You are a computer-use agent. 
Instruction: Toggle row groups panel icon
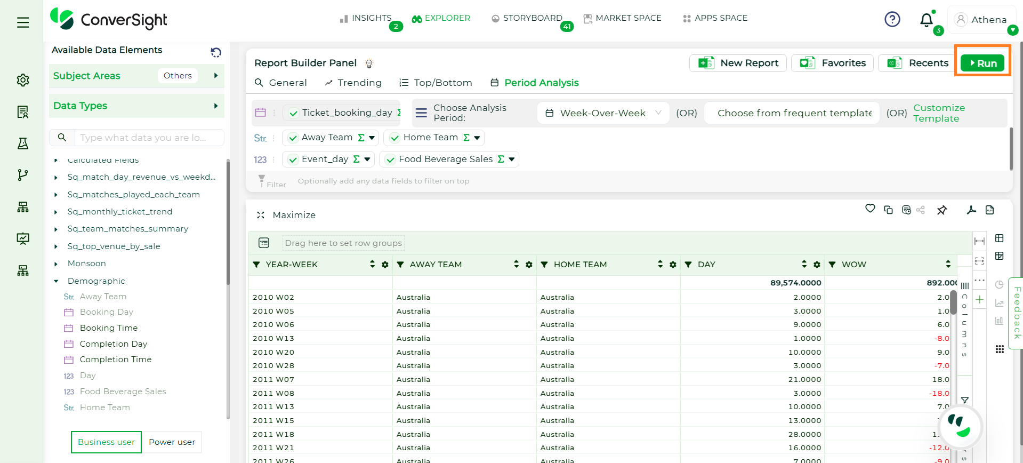click(x=264, y=243)
